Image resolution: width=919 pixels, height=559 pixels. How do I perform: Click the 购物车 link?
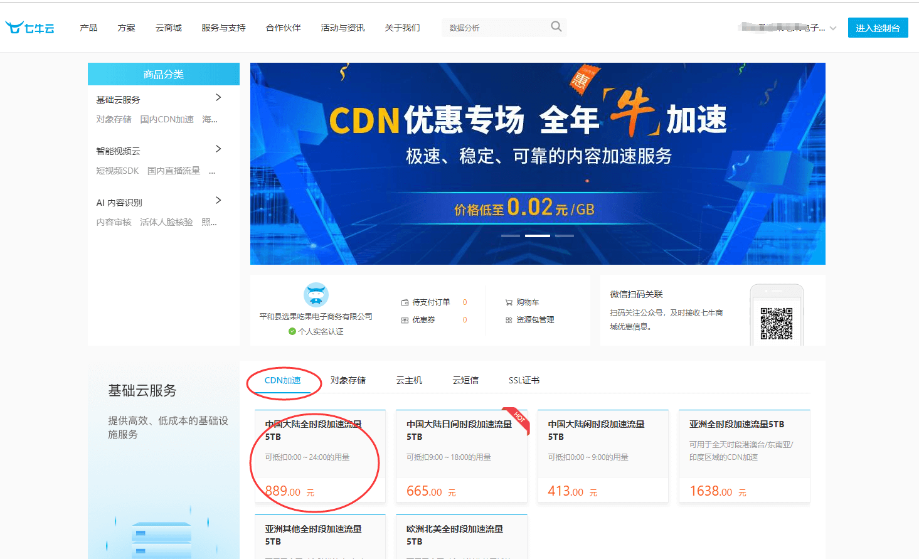pyautogui.click(x=528, y=302)
